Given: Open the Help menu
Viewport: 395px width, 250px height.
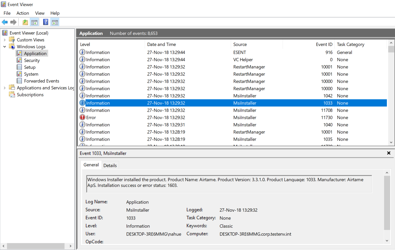Looking at the screenshot, I should [x=55, y=13].
